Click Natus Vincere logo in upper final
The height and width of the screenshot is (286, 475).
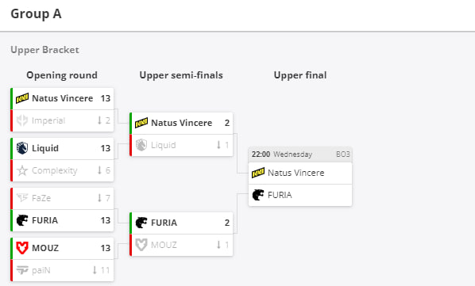point(258,173)
